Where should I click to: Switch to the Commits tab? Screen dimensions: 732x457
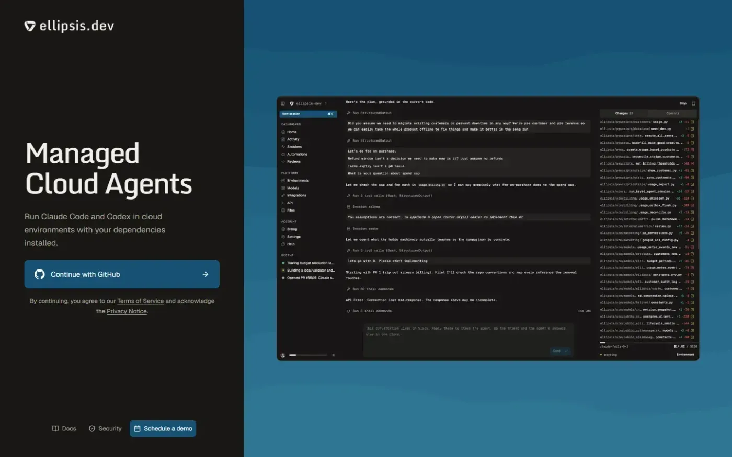672,113
